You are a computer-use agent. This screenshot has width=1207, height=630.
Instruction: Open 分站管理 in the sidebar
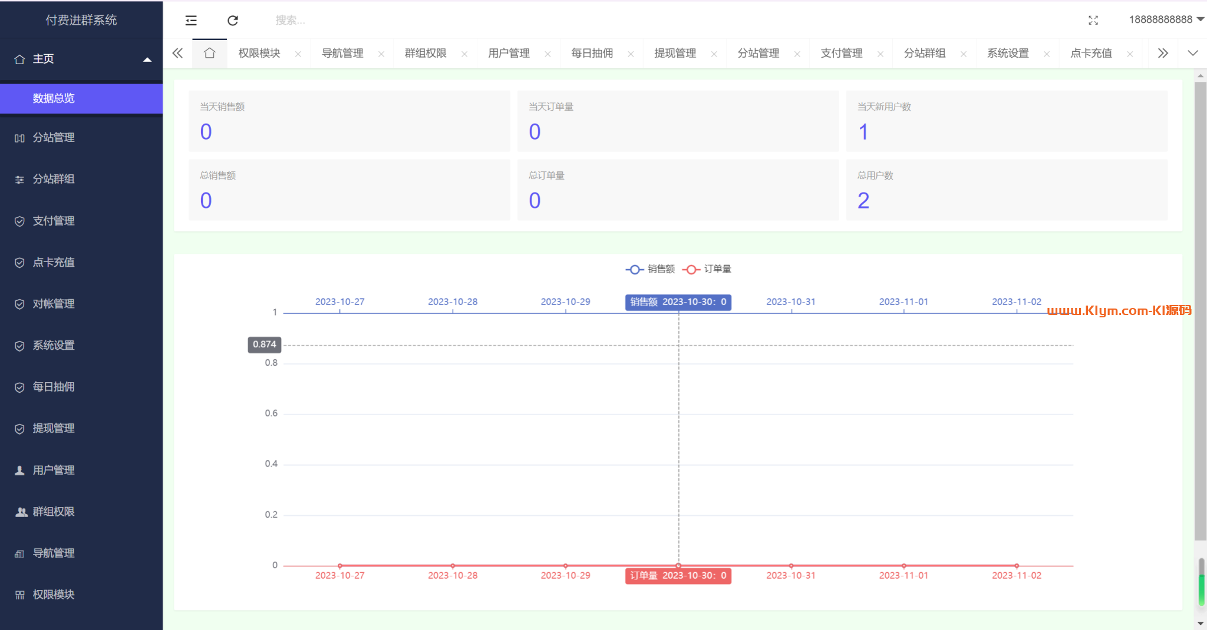click(x=54, y=138)
